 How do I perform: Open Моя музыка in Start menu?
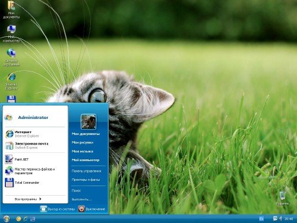(83, 151)
